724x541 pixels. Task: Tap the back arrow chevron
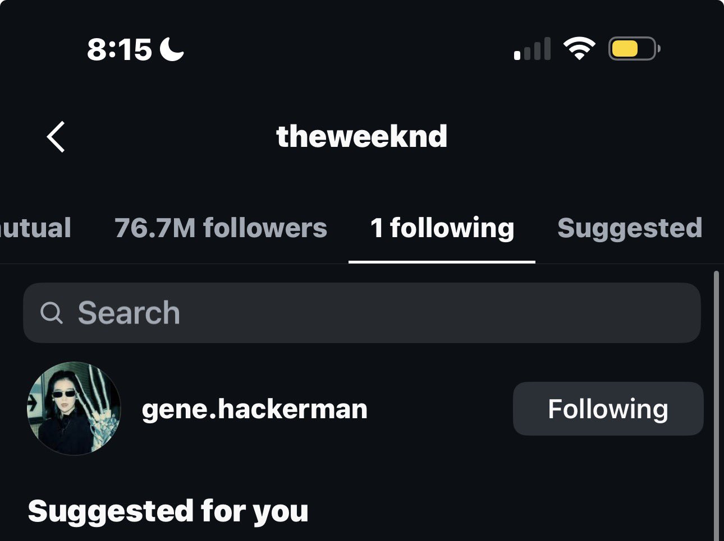click(x=56, y=137)
